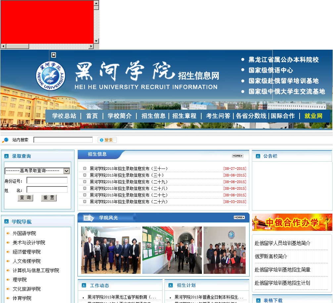Open 学校总站 in navigation bar

click(x=64, y=116)
